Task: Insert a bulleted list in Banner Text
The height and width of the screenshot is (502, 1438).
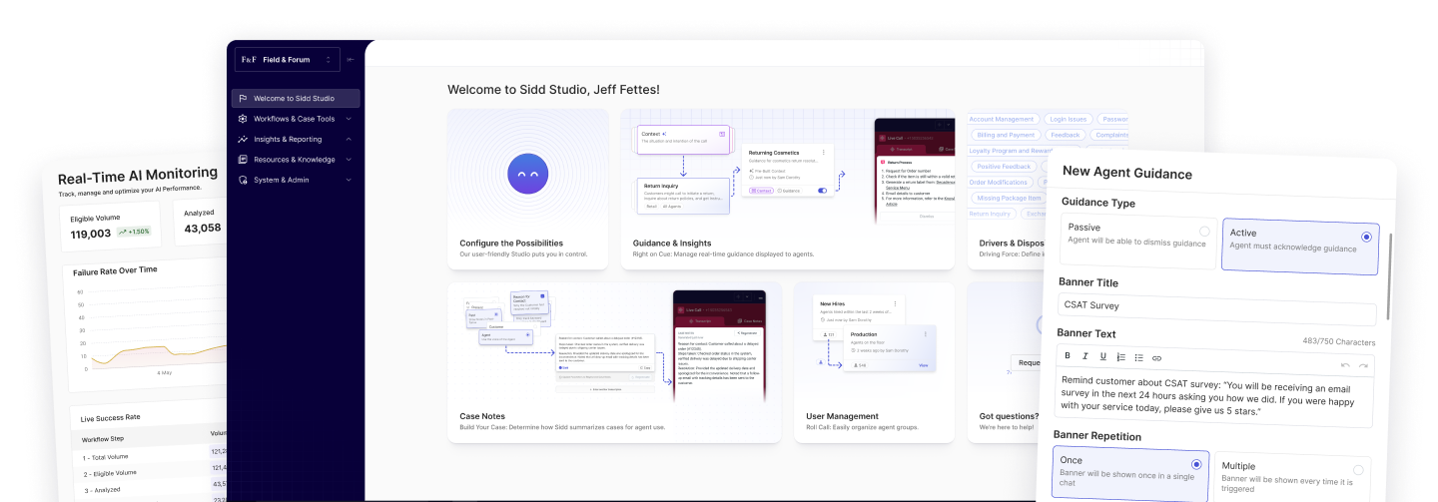Action: pos(1138,357)
